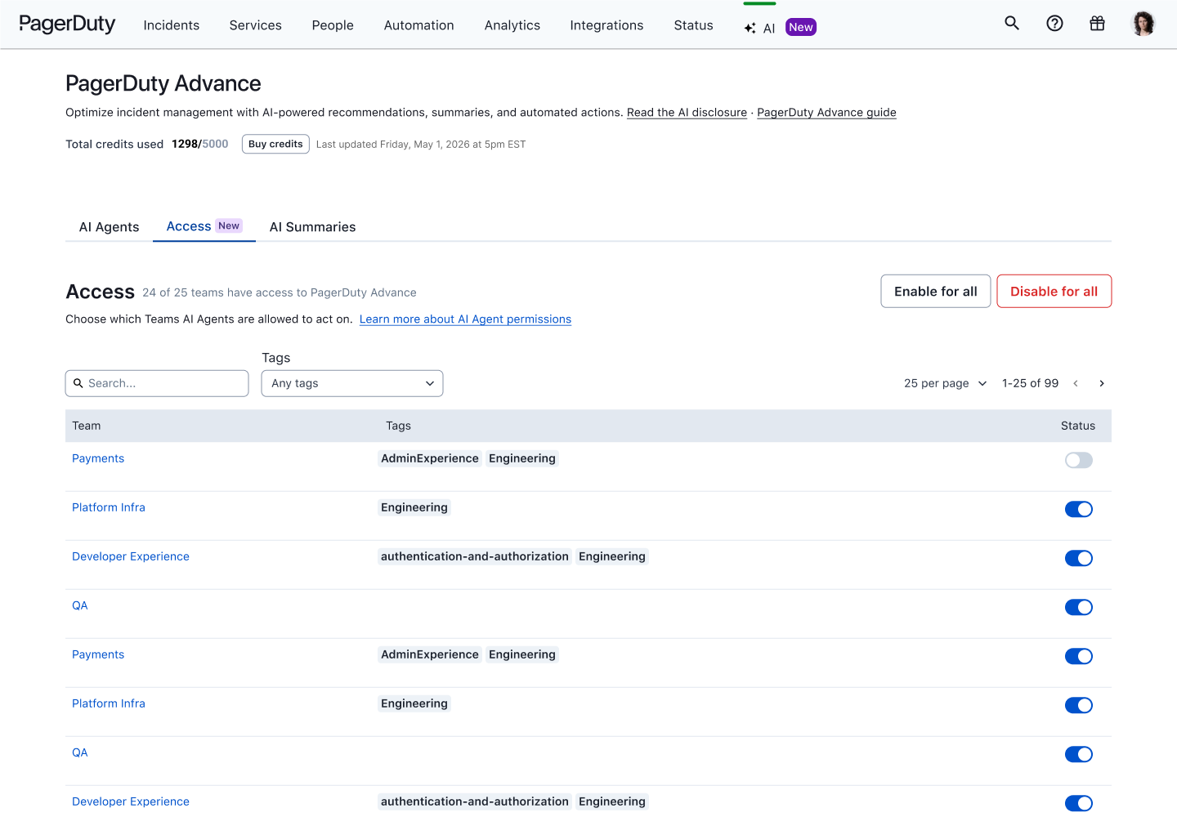1177x817 pixels.
Task: Open the first QA team link
Action: coord(80,605)
